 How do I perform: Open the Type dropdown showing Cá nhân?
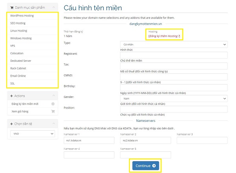pyautogui.click(x=173, y=44)
